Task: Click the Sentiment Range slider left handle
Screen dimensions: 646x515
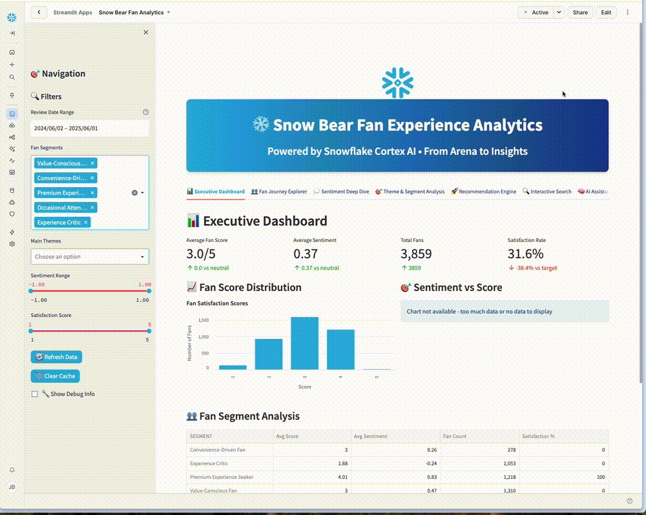Action: click(x=31, y=291)
